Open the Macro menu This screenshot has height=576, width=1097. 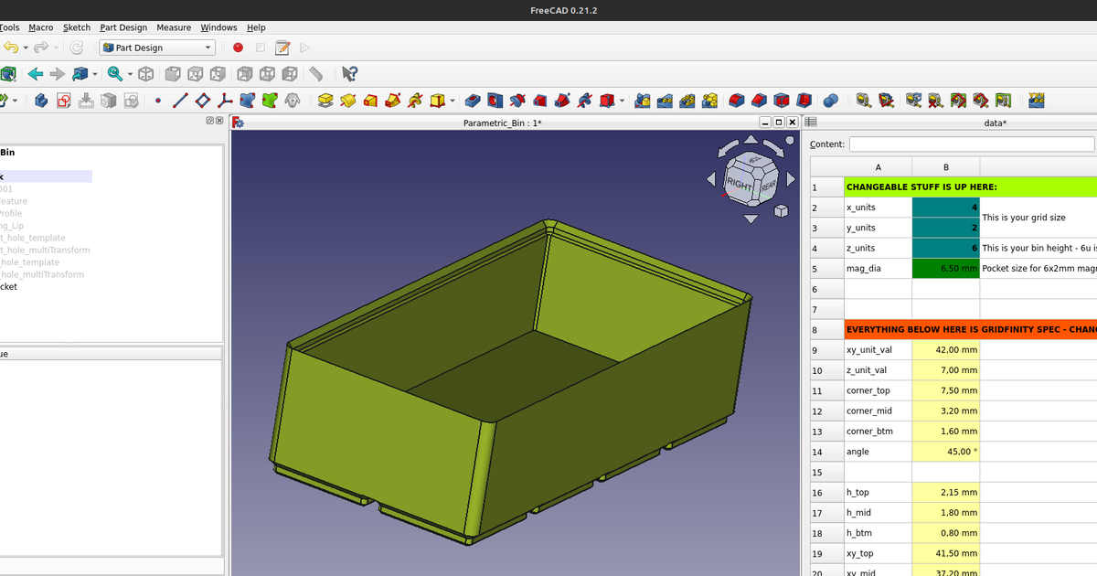(40, 27)
